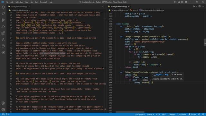Image resolution: width=206 pixels, height=116 pixels.
Task: Change encoding UTF-8 in status bar
Action: click(x=158, y=114)
